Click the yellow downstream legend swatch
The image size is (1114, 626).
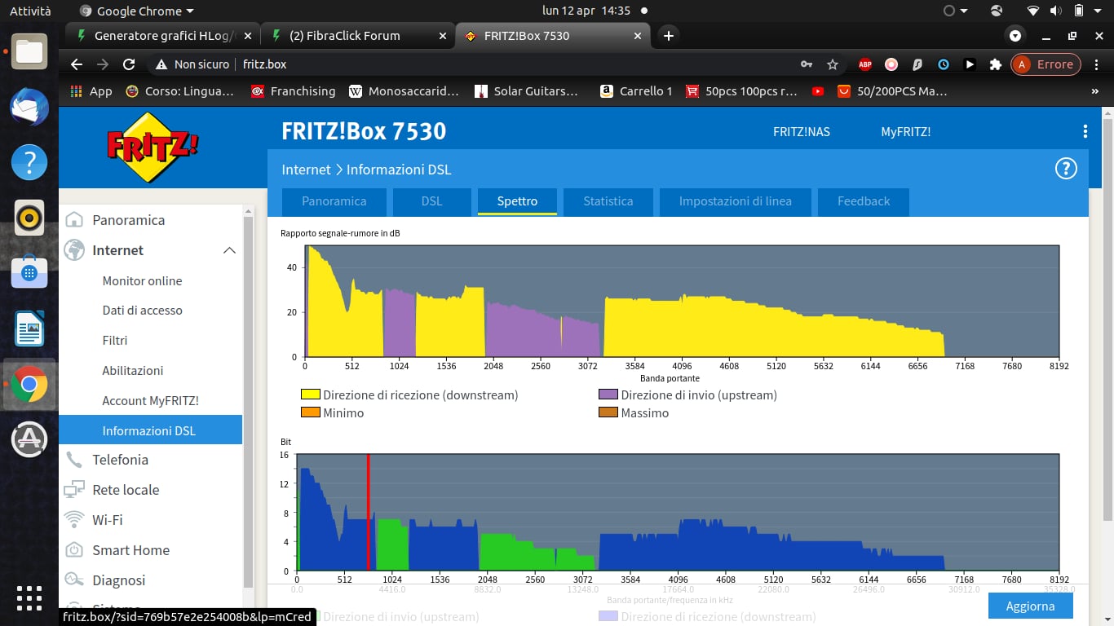(311, 395)
